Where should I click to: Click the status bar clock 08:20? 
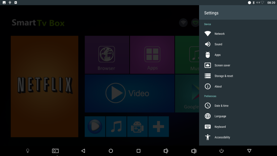[271, 3]
